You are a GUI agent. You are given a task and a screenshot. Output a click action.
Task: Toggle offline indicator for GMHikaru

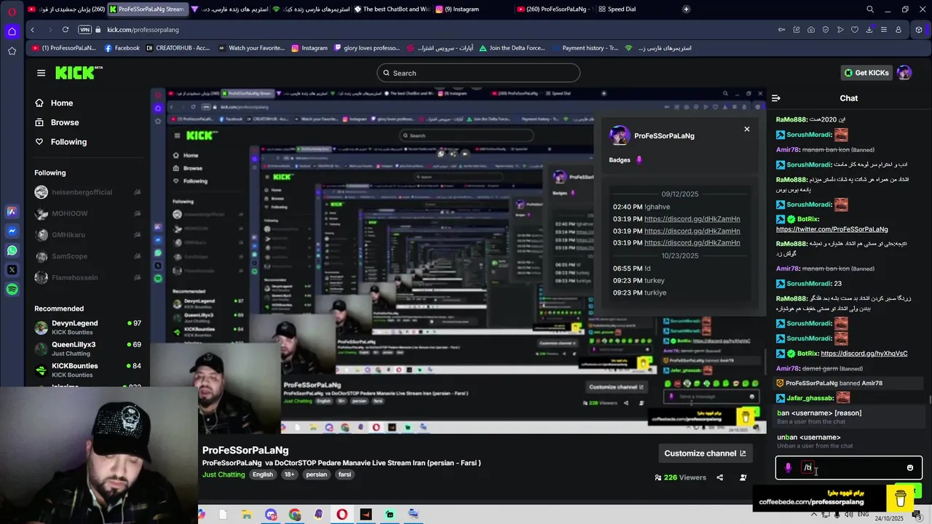tap(137, 235)
